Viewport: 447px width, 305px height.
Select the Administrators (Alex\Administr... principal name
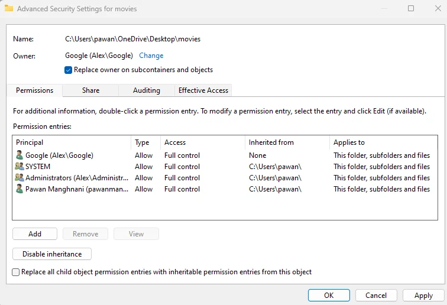pyautogui.click(x=77, y=178)
